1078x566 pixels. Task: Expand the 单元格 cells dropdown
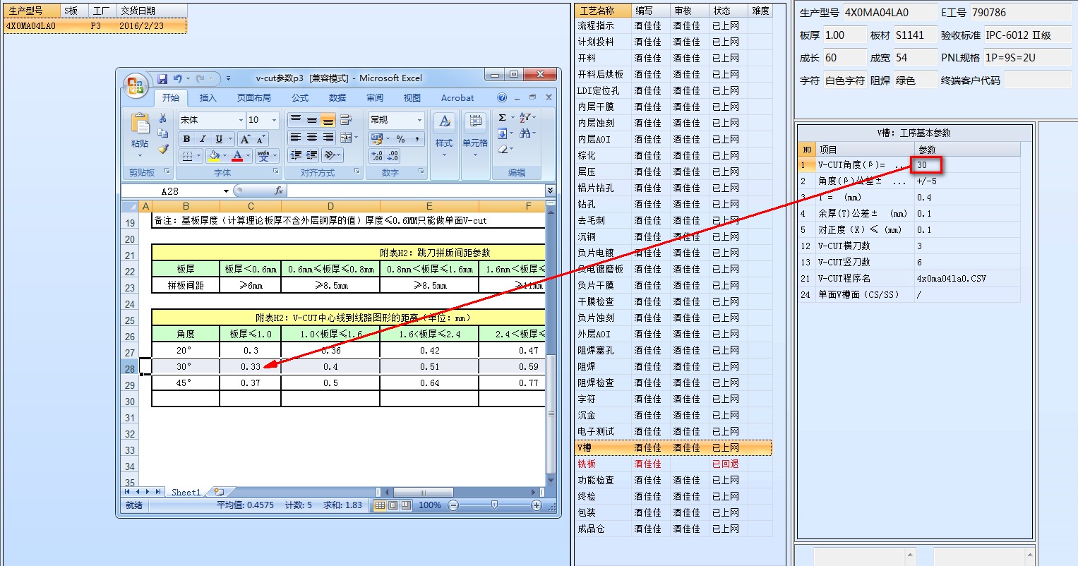click(475, 155)
